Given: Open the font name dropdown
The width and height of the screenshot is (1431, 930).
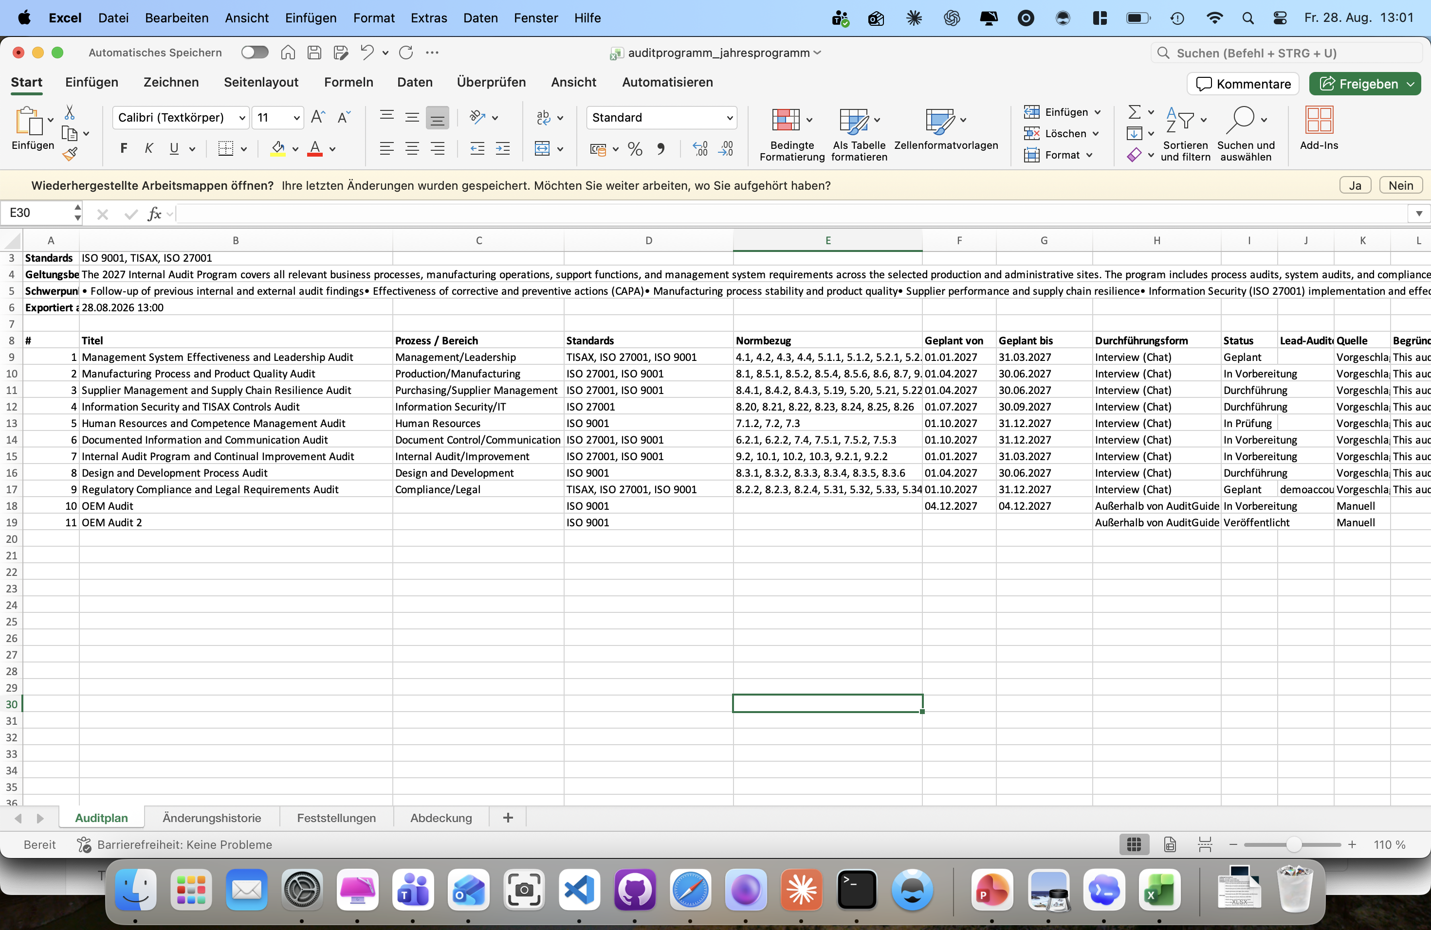Looking at the screenshot, I should (x=242, y=118).
